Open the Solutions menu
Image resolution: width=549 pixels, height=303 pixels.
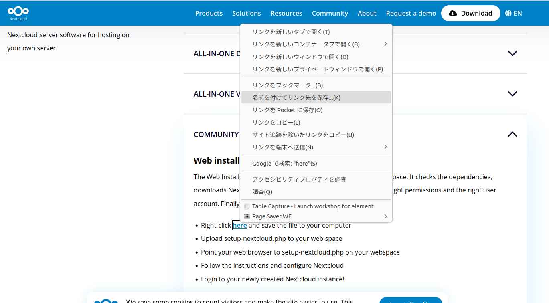[x=246, y=13]
